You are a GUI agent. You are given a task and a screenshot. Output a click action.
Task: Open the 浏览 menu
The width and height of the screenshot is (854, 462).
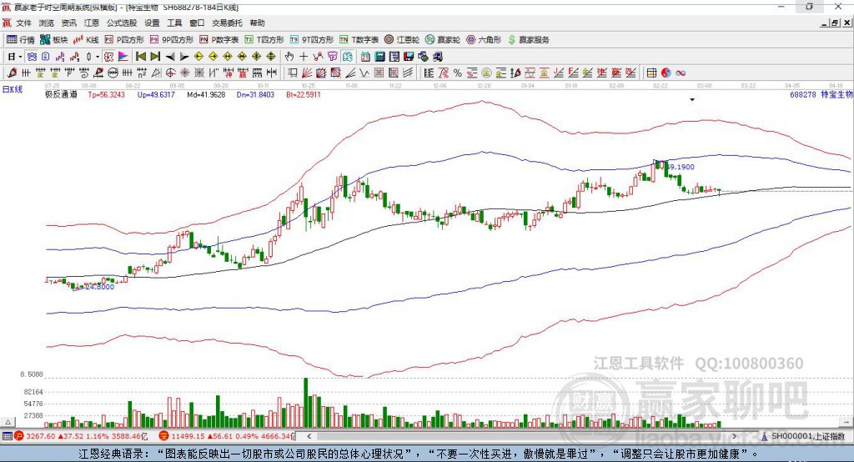click(x=47, y=23)
